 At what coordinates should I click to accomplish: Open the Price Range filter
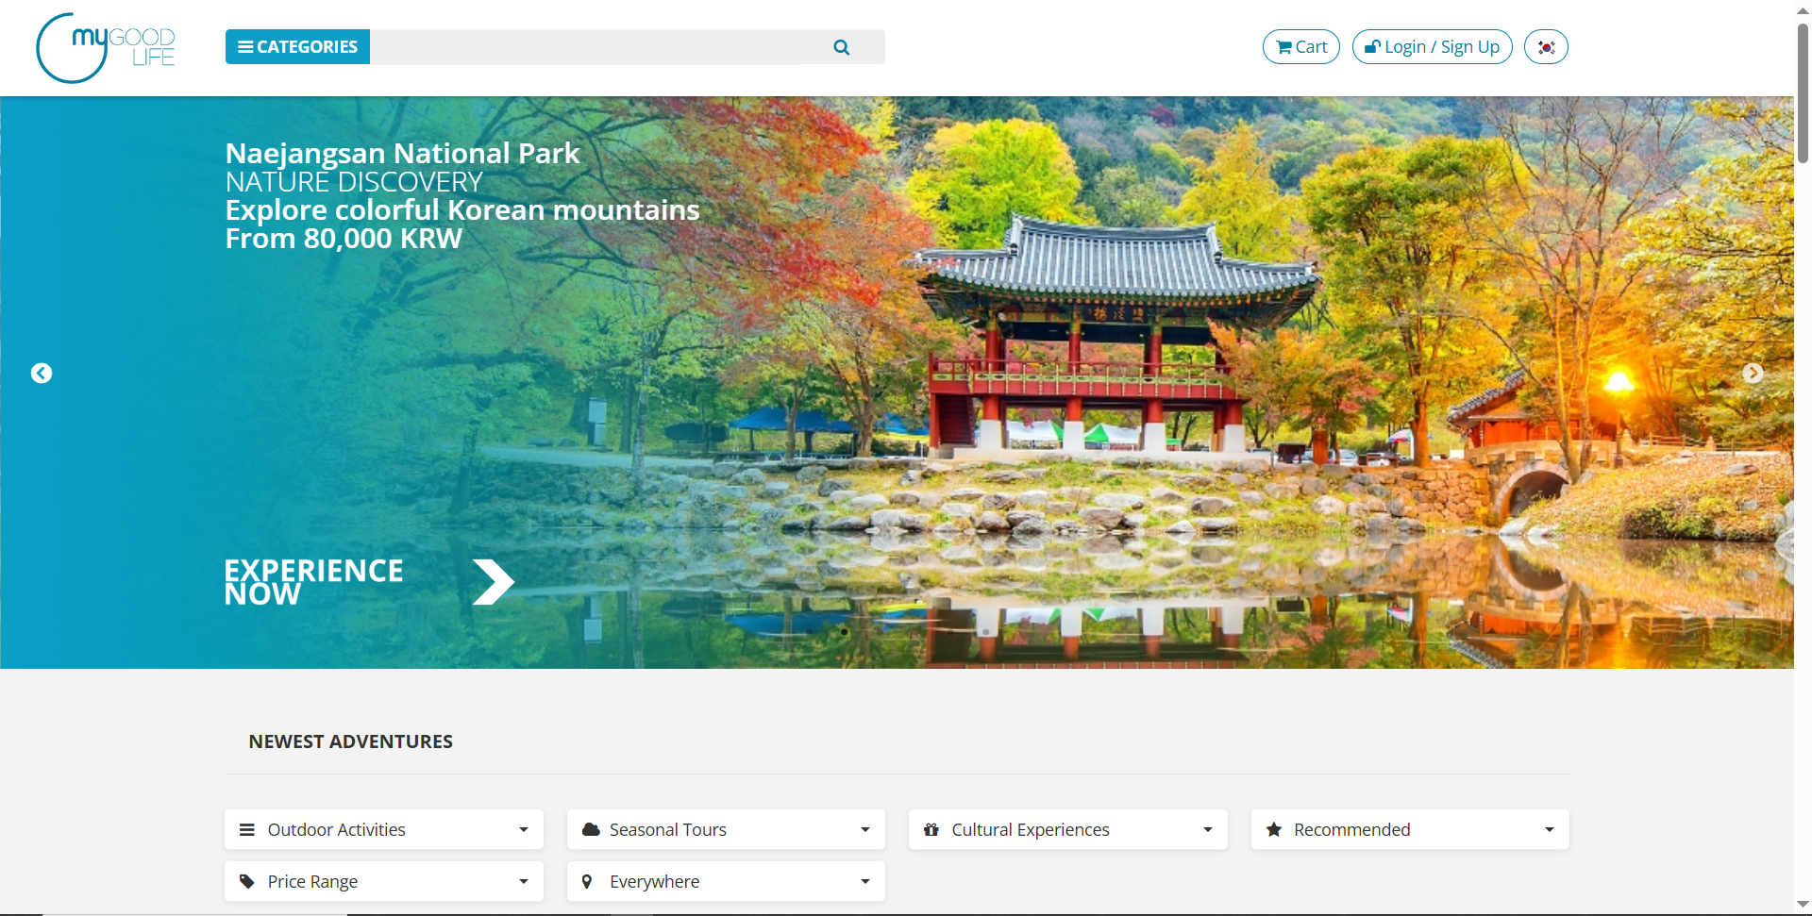pos(384,881)
